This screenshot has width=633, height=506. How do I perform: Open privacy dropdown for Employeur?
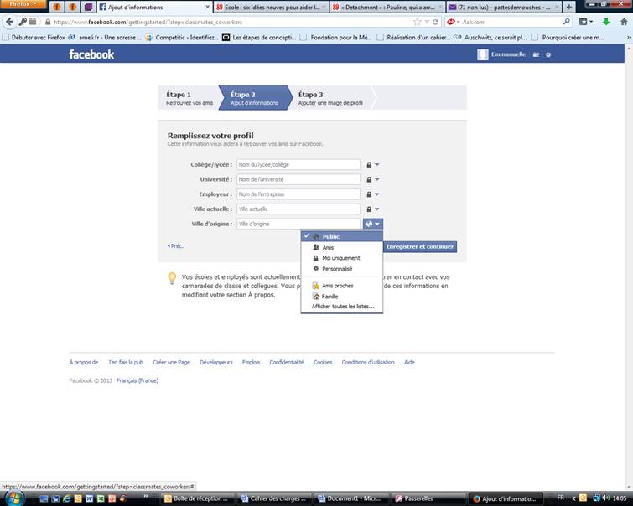tap(372, 194)
